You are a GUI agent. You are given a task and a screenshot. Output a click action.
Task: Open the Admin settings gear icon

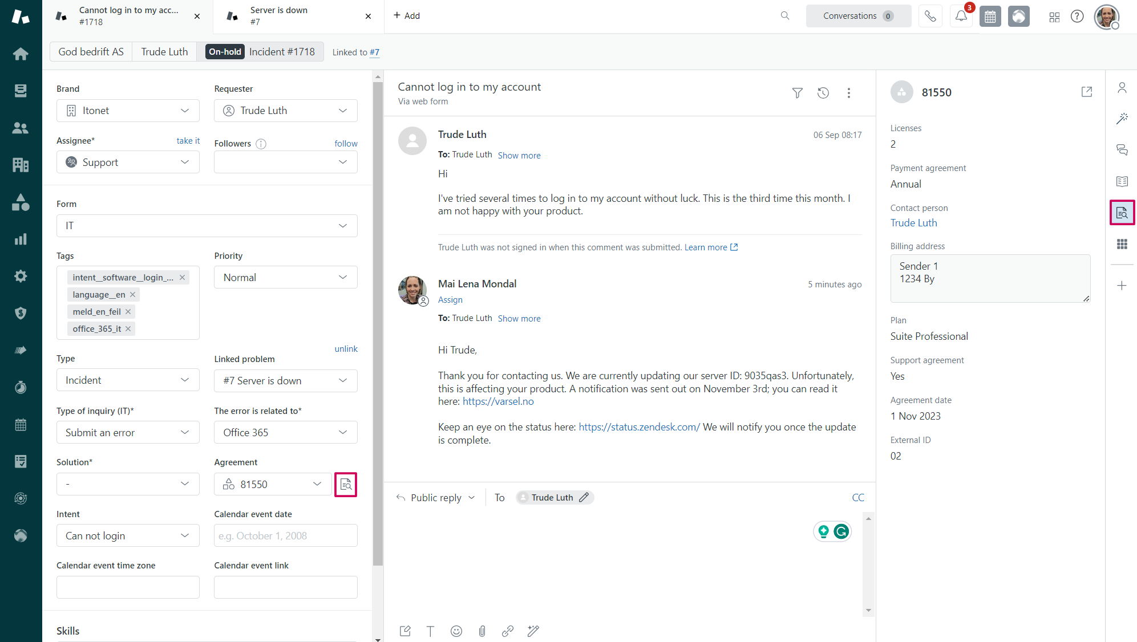click(21, 276)
